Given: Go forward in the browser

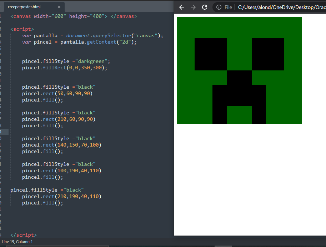Looking at the screenshot, I should pyautogui.click(x=193, y=7).
